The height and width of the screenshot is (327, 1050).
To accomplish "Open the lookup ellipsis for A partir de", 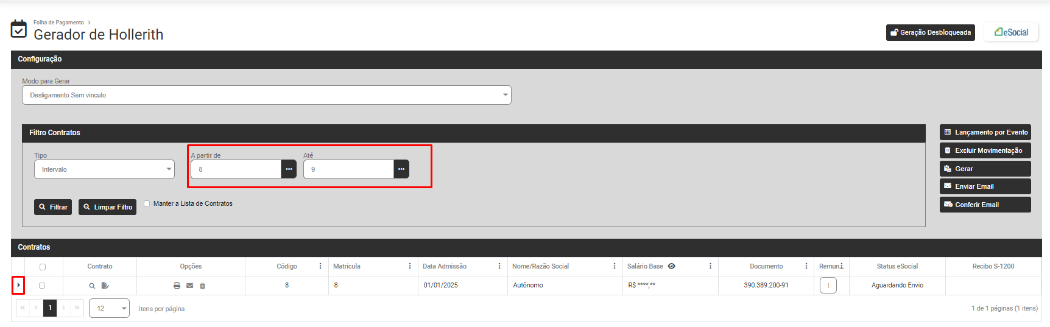I will tap(289, 169).
